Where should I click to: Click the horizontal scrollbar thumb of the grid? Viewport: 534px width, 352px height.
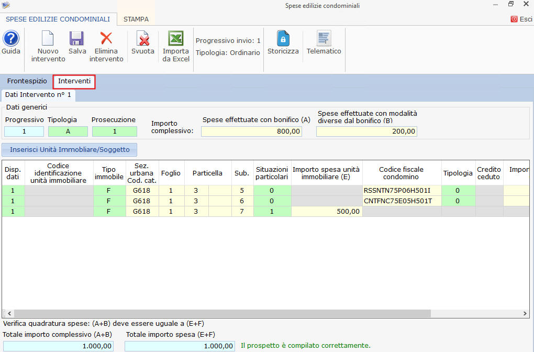click(222, 313)
